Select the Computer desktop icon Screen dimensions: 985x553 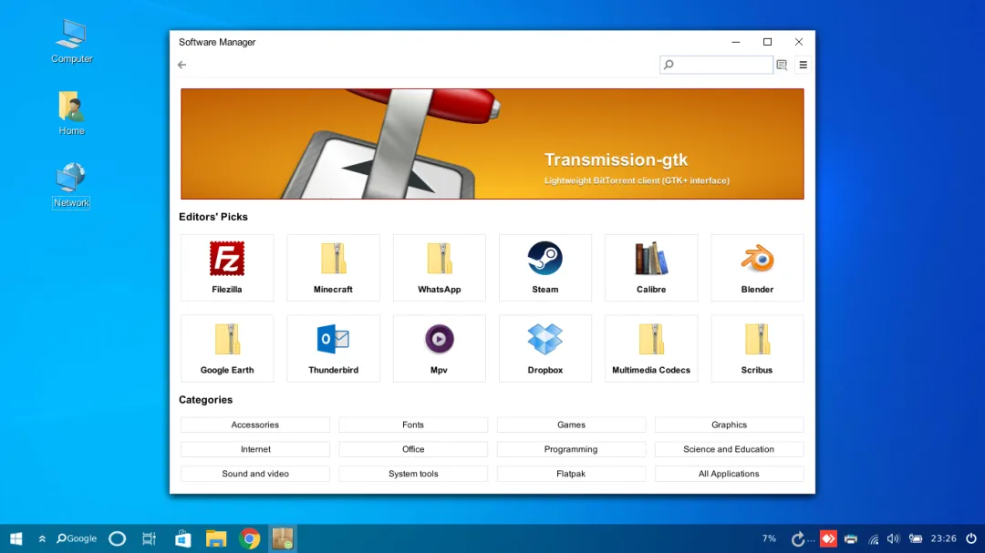tap(72, 41)
